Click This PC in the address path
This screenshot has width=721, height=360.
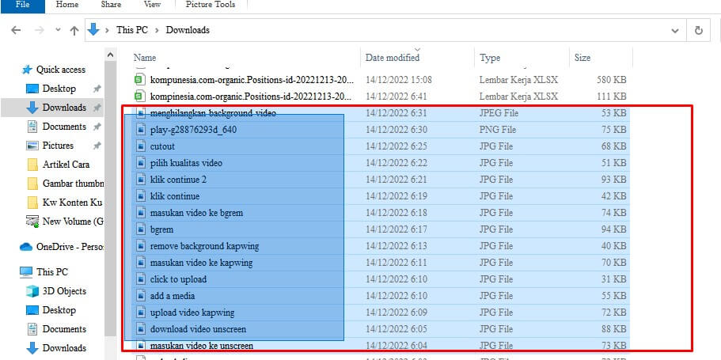[132, 30]
